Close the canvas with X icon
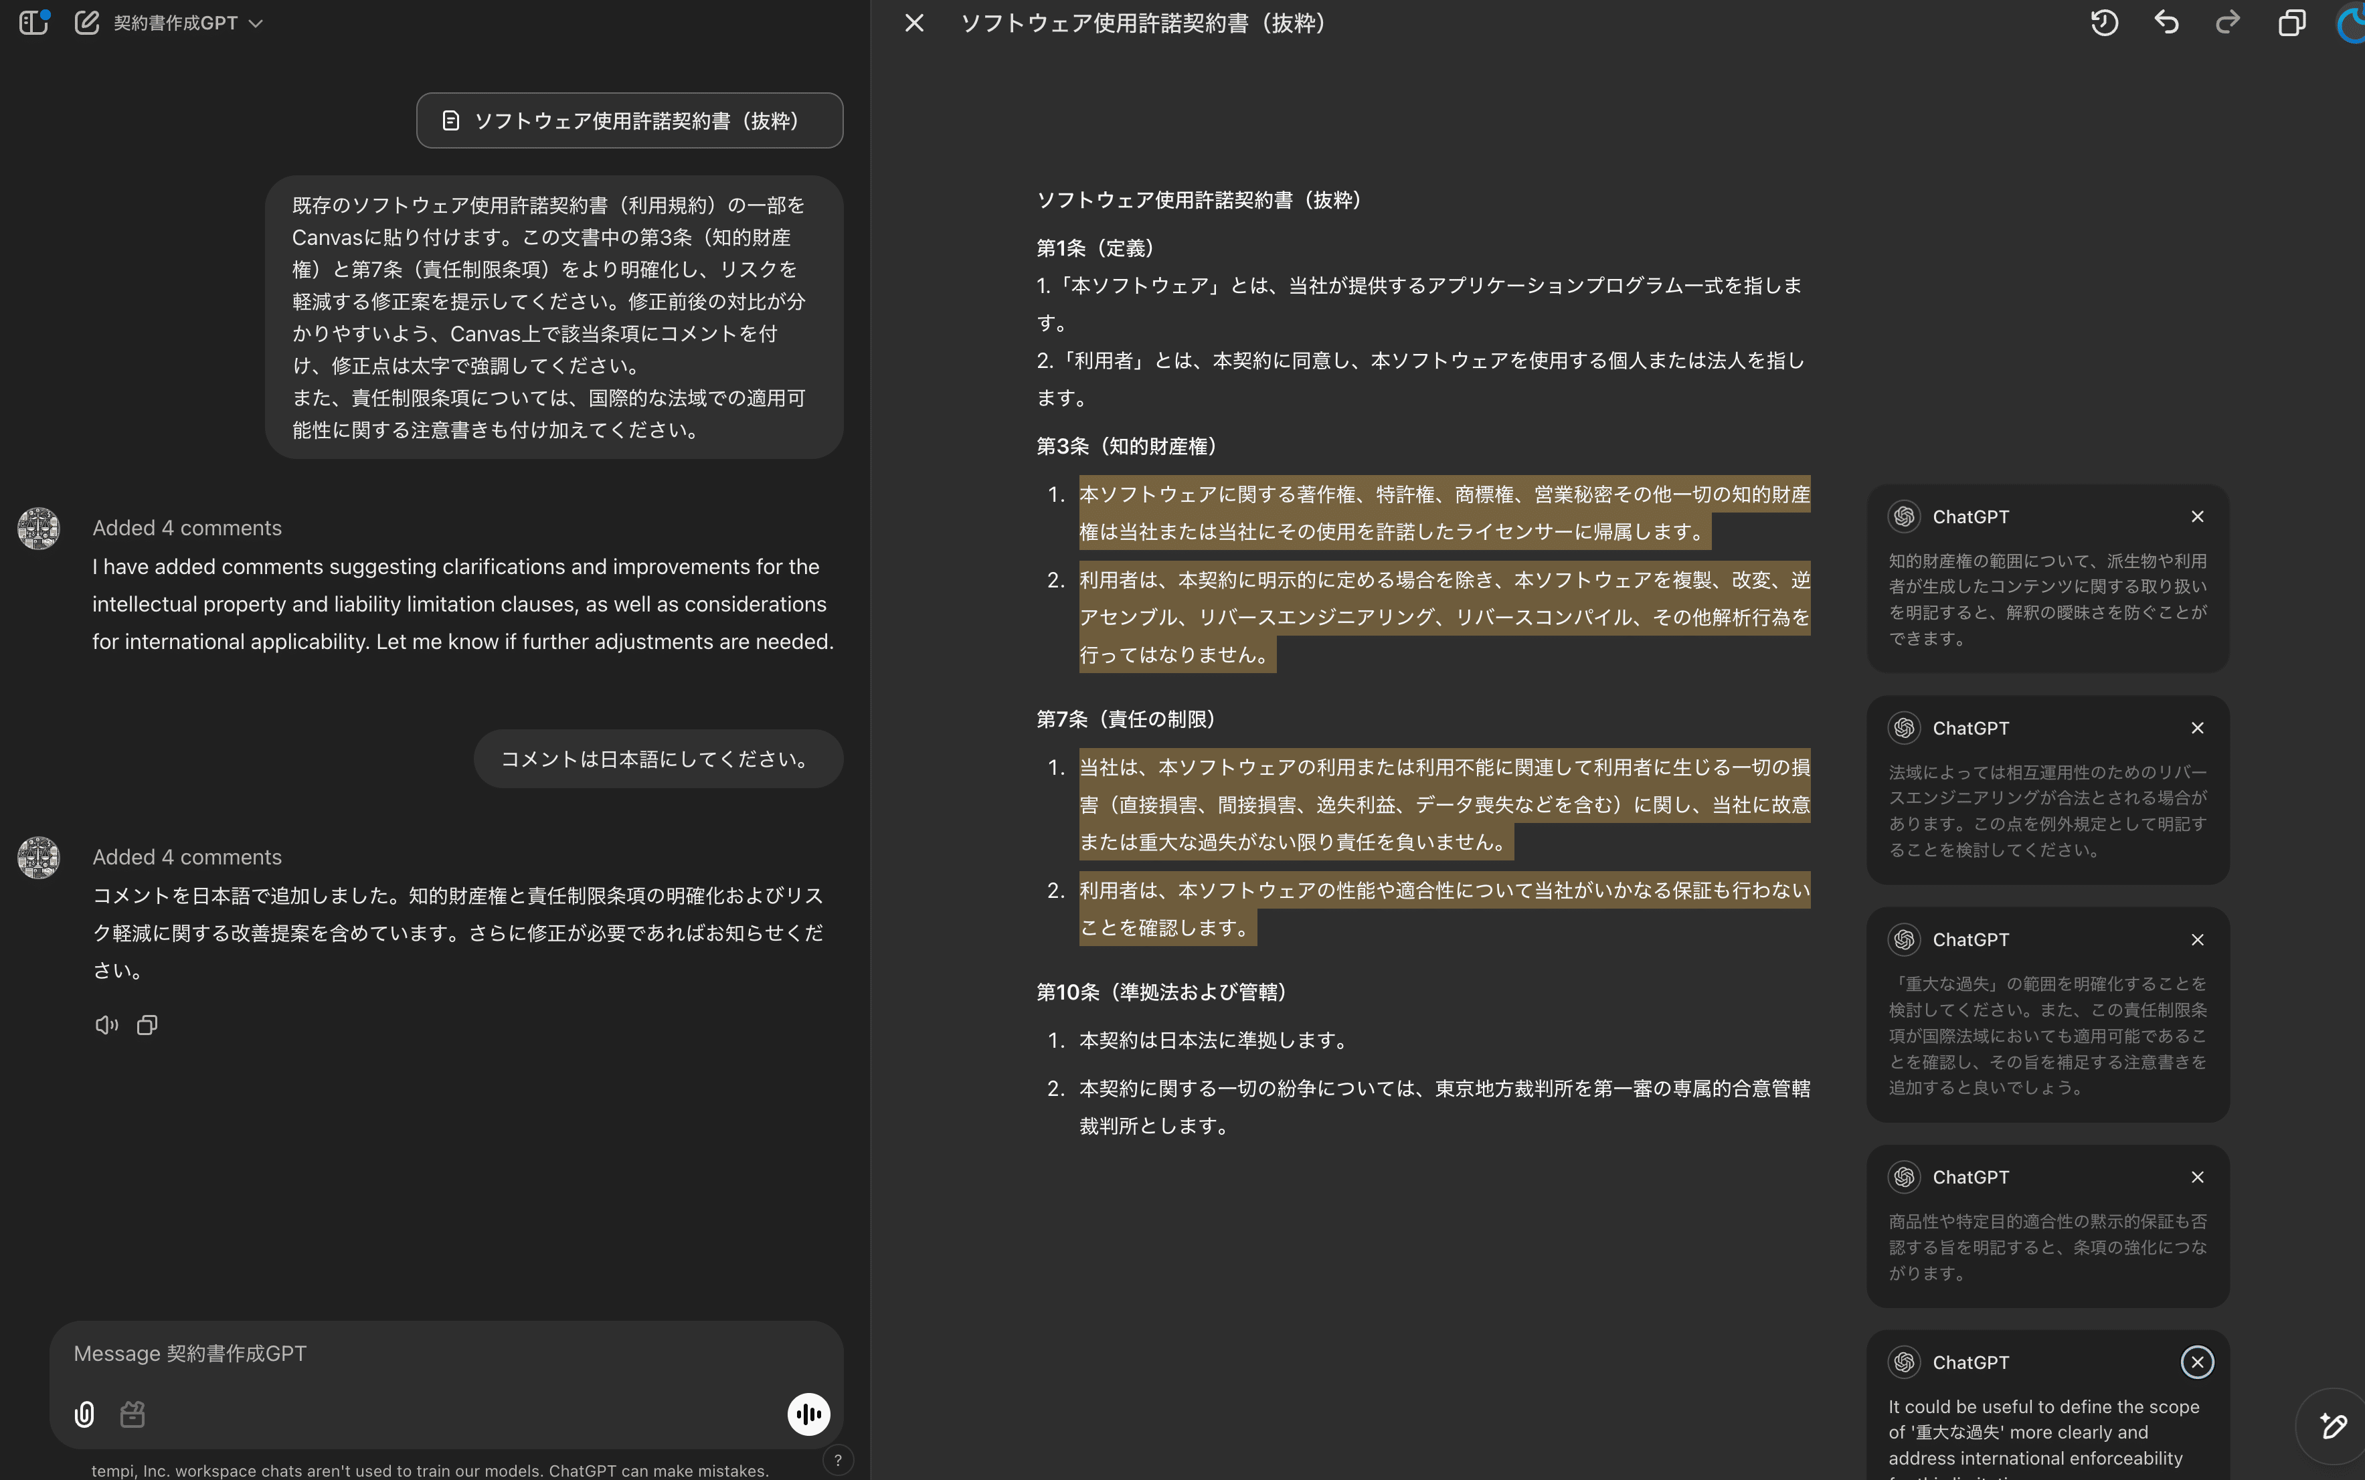The width and height of the screenshot is (2365, 1480). (913, 23)
